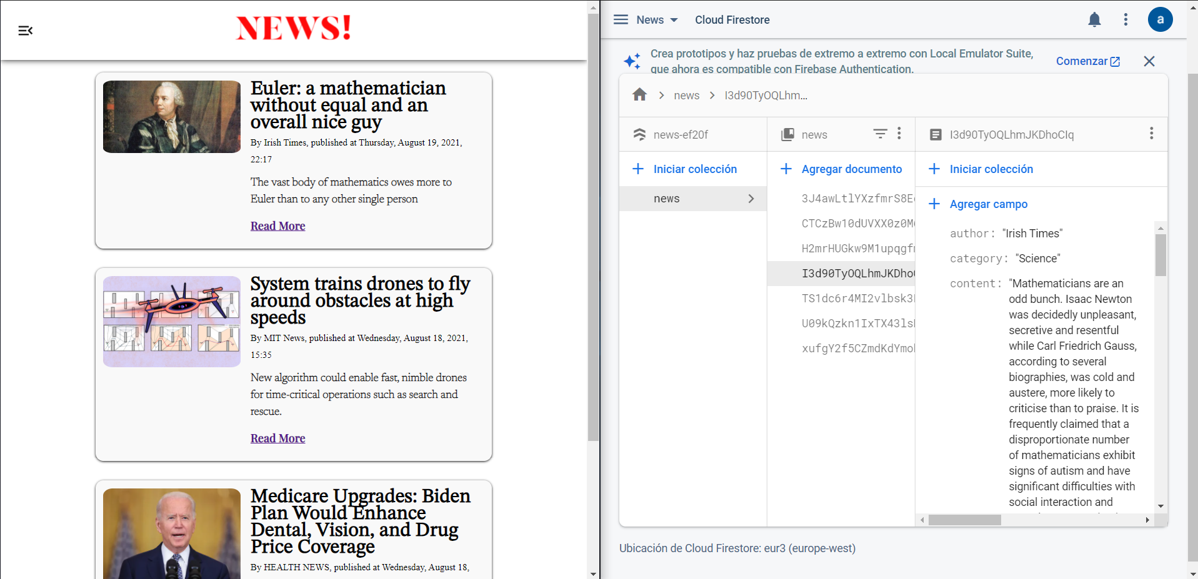Open the Euler portrait thumbnail
Viewport: 1198px width, 579px height.
tap(172, 117)
